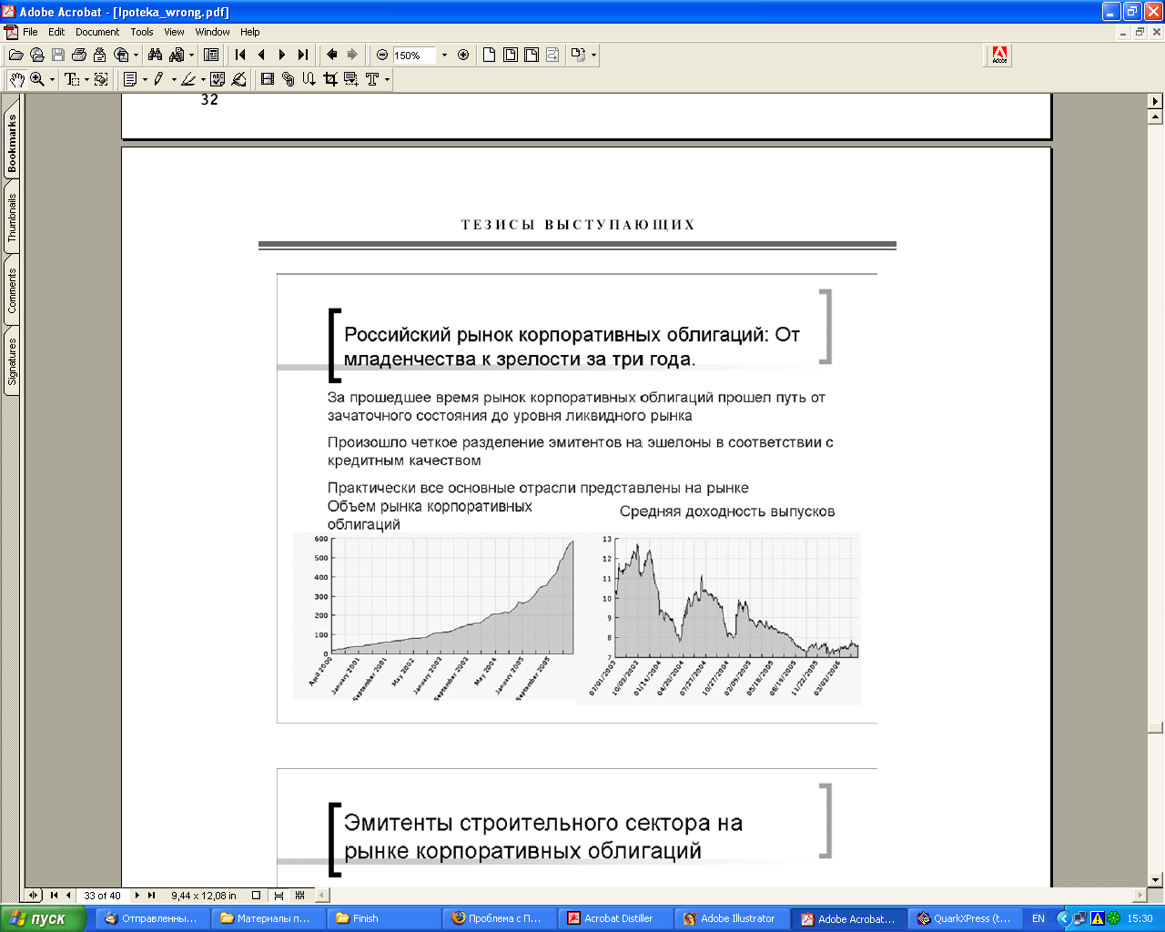Click the 33 of 40 page field
The image size is (1165, 932).
click(x=102, y=896)
